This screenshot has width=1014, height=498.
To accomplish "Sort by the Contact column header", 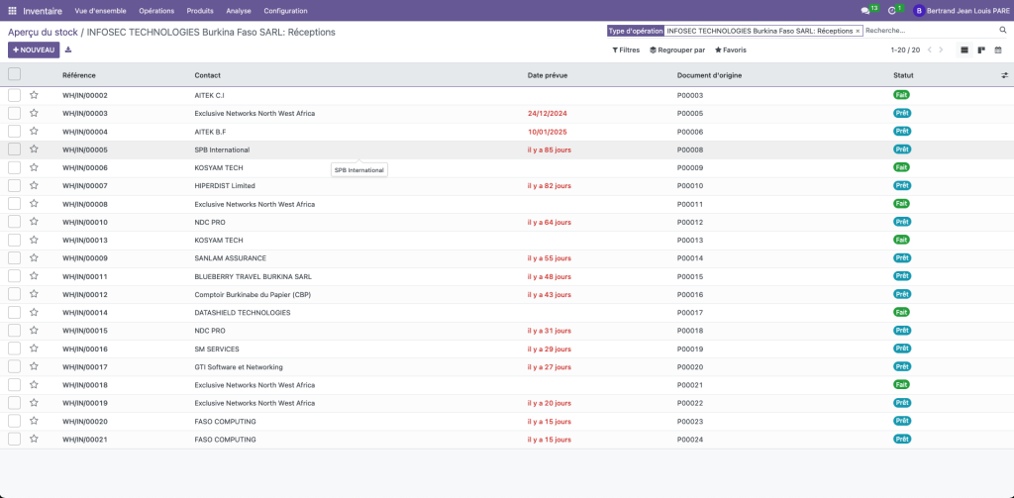I will click(207, 75).
